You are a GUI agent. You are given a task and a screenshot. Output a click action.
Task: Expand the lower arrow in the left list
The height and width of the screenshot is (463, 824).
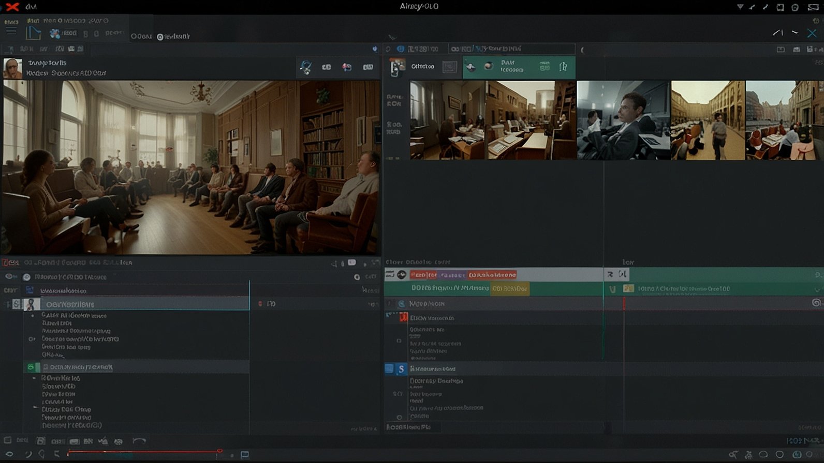[35, 408]
